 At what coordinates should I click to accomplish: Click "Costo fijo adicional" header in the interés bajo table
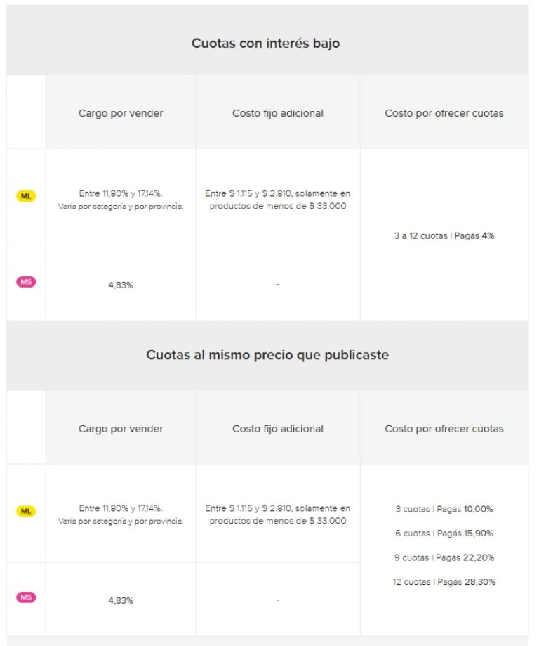278,113
